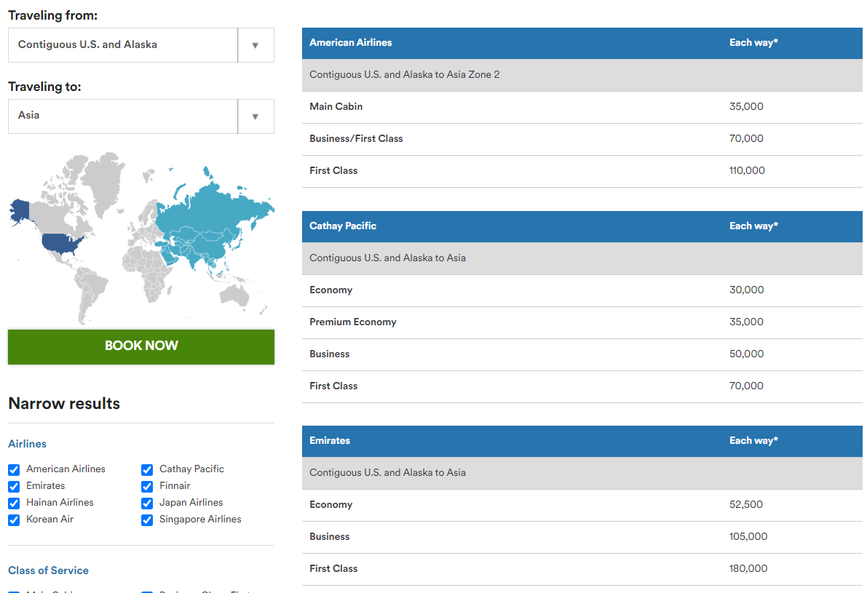Uncheck the American Airlines checkbox
This screenshot has width=867, height=593.
(x=14, y=470)
